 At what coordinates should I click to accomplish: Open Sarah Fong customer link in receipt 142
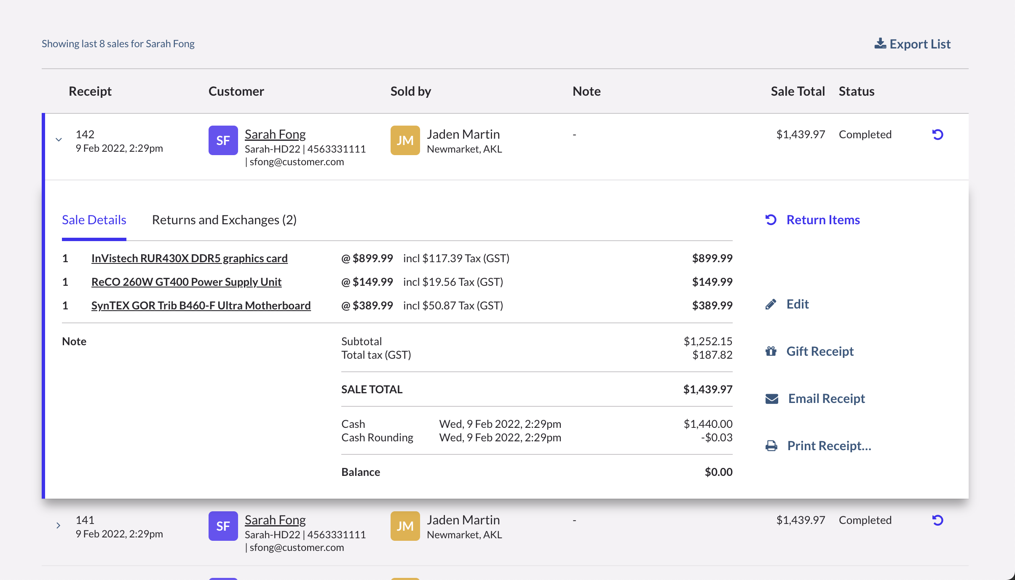pos(275,134)
